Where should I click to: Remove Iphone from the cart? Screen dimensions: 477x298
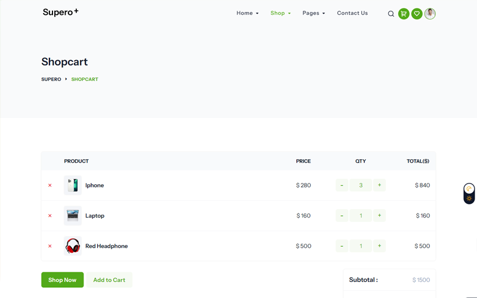tap(50, 185)
